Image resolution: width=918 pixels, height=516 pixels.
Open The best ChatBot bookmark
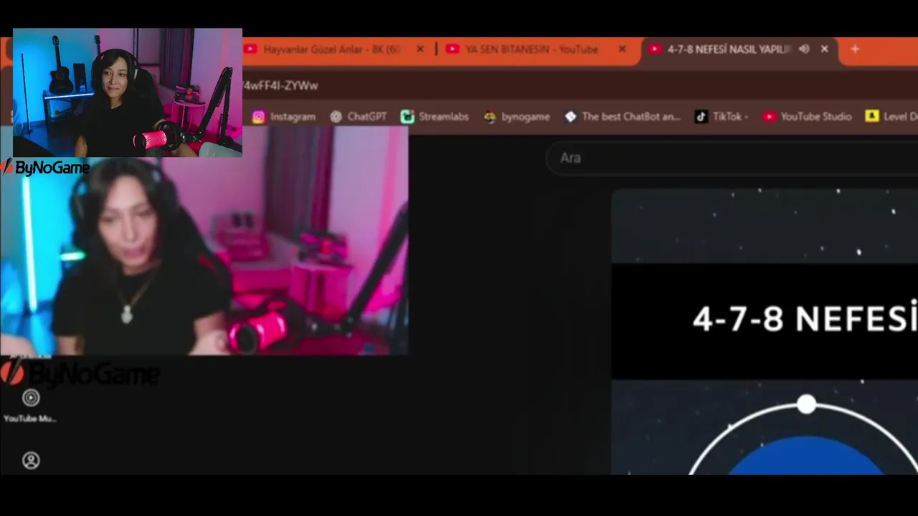(x=623, y=117)
